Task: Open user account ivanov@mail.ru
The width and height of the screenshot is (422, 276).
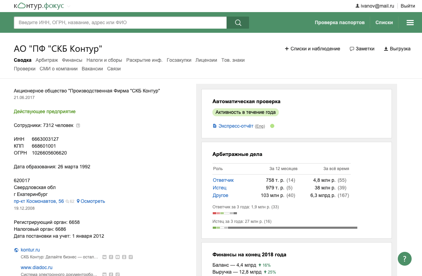Action: click(x=375, y=6)
